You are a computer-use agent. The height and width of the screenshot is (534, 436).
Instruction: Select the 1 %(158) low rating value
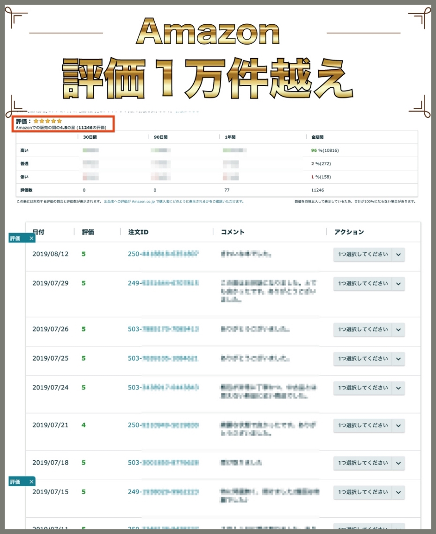pos(321,177)
